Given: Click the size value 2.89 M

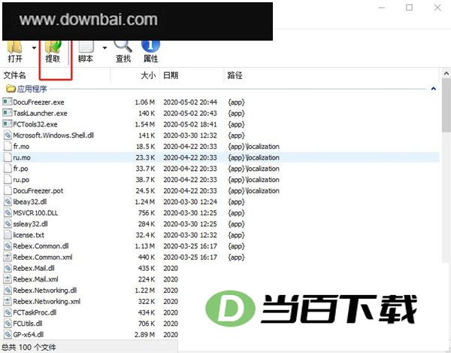Looking at the screenshot, I should click(x=144, y=335).
